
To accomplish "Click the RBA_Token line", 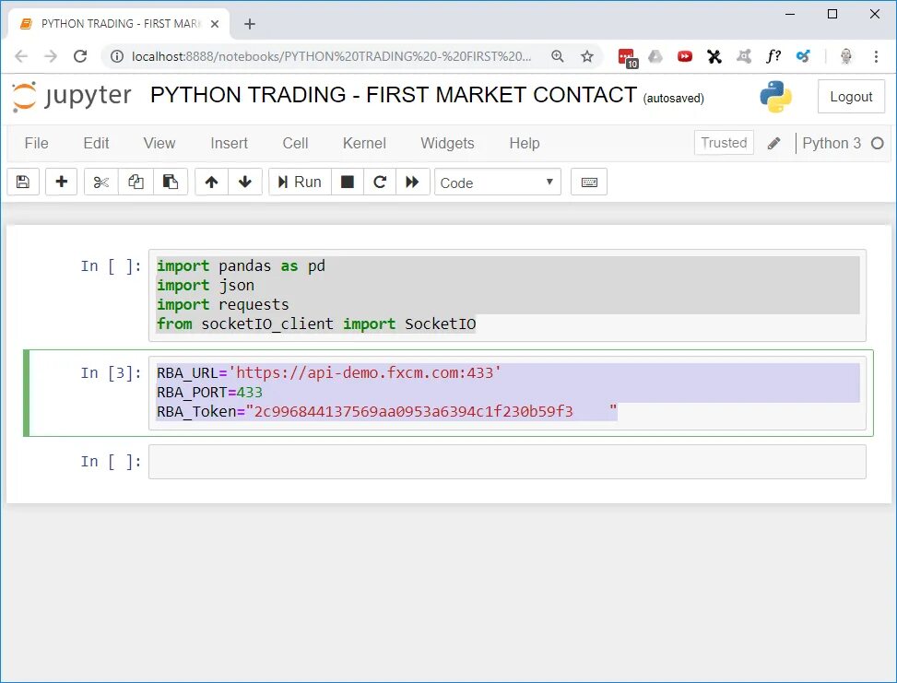I will [x=386, y=412].
